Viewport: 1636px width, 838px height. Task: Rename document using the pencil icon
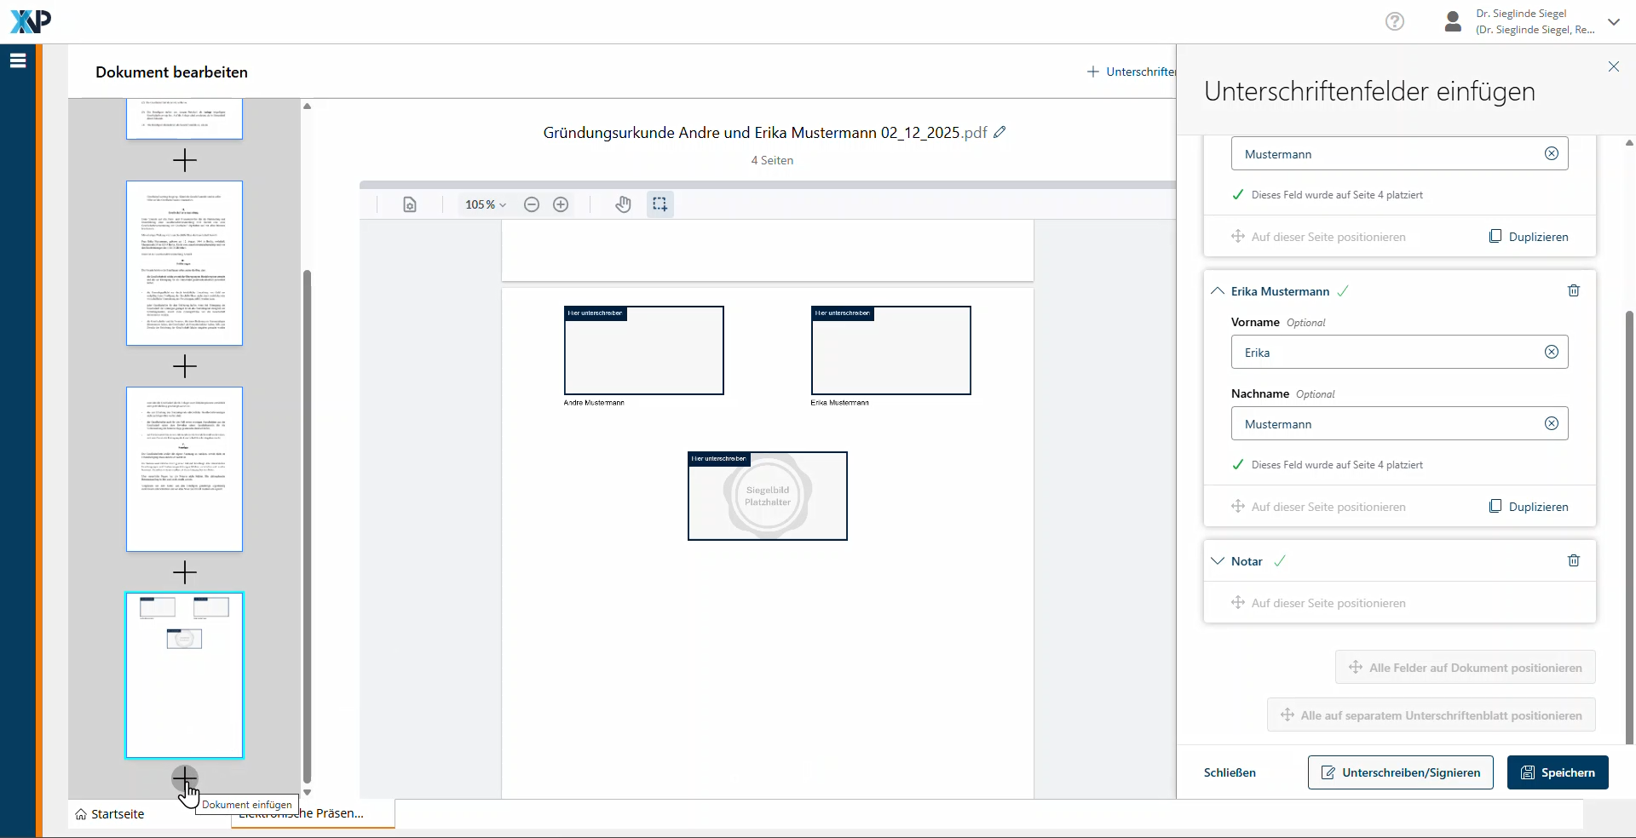[999, 132]
